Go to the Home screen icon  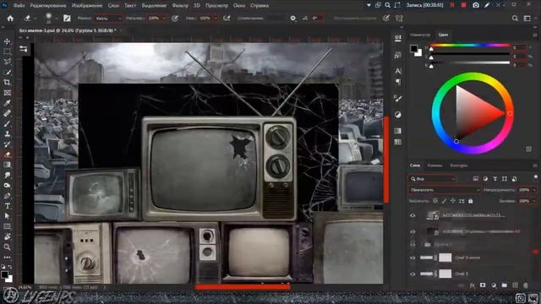pyautogui.click(x=10, y=19)
